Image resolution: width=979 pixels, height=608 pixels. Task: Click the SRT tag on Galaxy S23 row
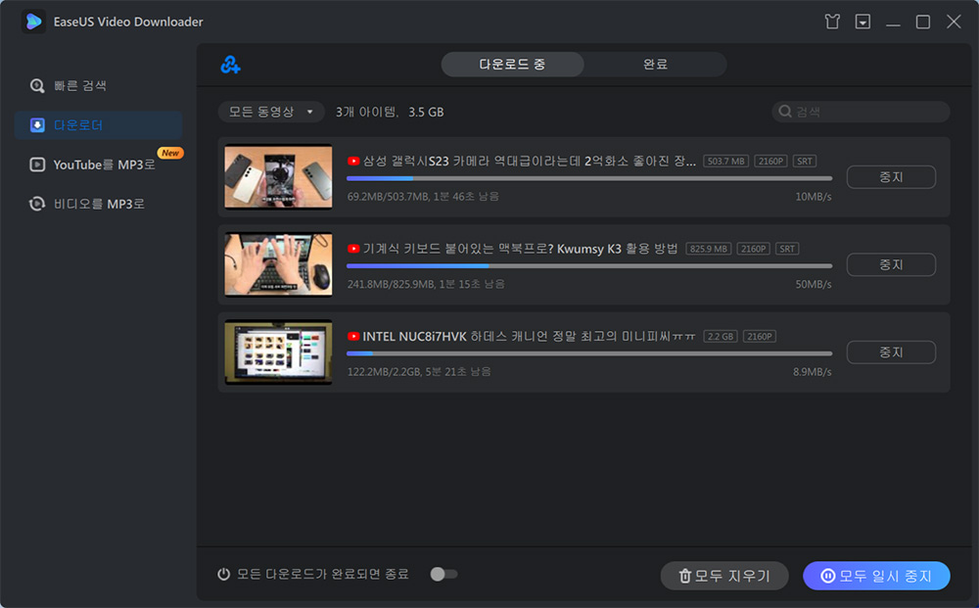(804, 161)
